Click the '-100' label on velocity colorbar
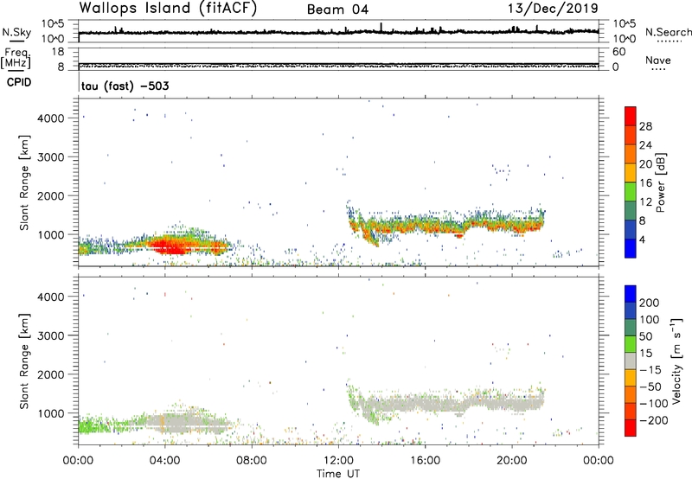This screenshot has height=479, width=692. [654, 404]
